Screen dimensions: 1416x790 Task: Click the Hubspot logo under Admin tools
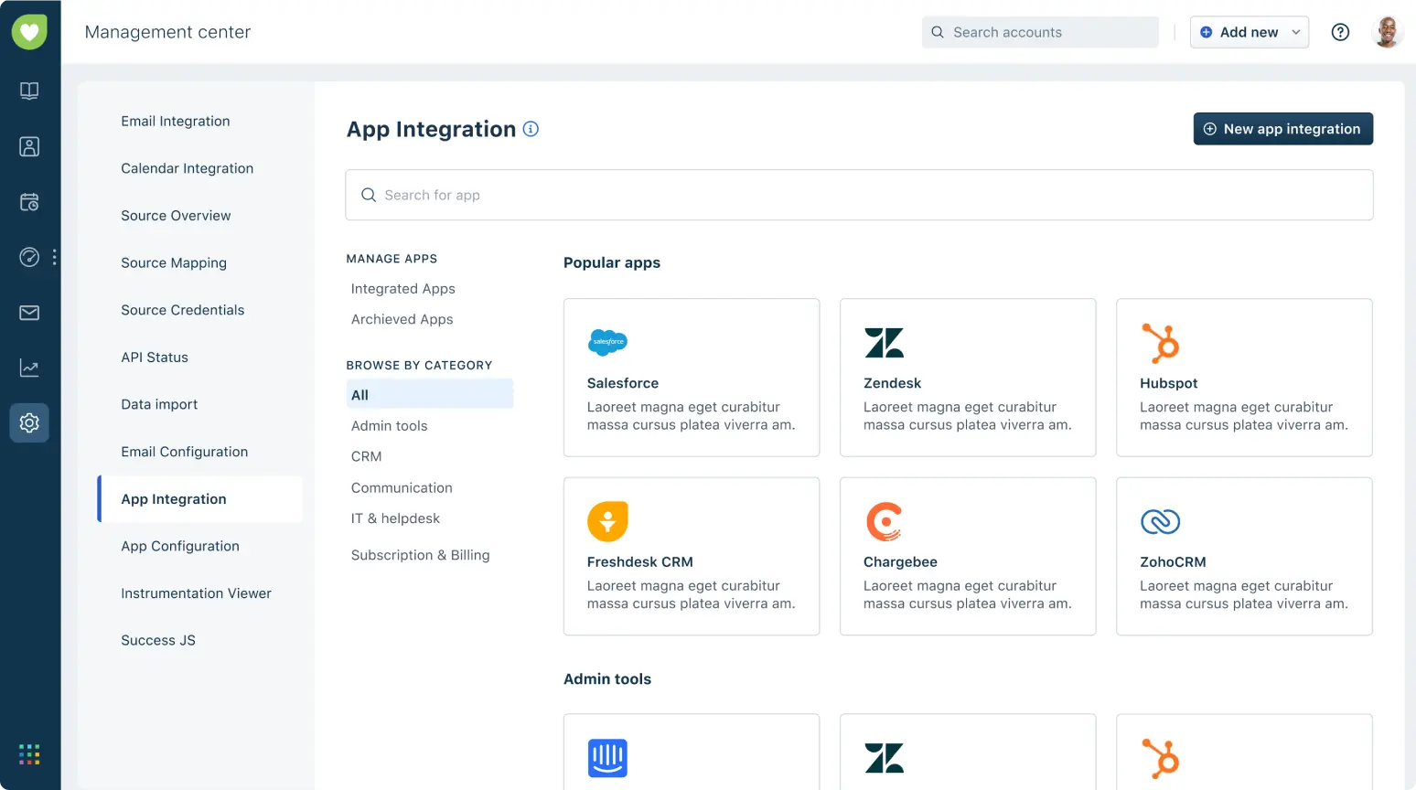(1161, 758)
